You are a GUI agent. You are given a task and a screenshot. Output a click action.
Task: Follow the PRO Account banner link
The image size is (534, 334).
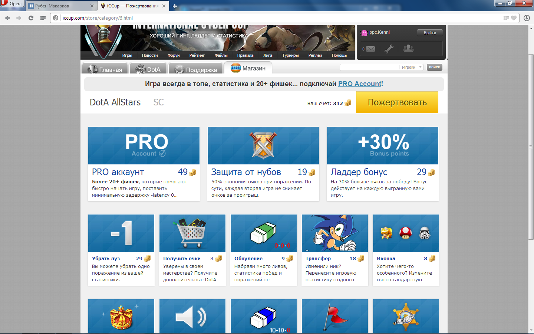[360, 84]
